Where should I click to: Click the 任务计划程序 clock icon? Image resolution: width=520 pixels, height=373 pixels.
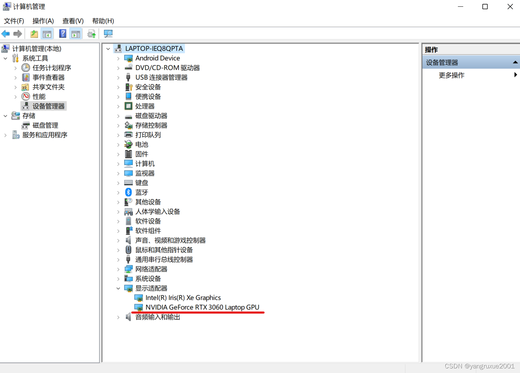(26, 68)
